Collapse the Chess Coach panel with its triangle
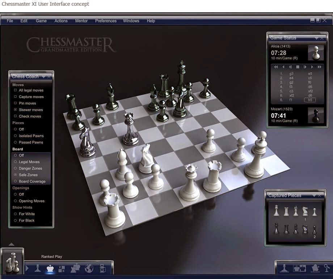 [44, 77]
